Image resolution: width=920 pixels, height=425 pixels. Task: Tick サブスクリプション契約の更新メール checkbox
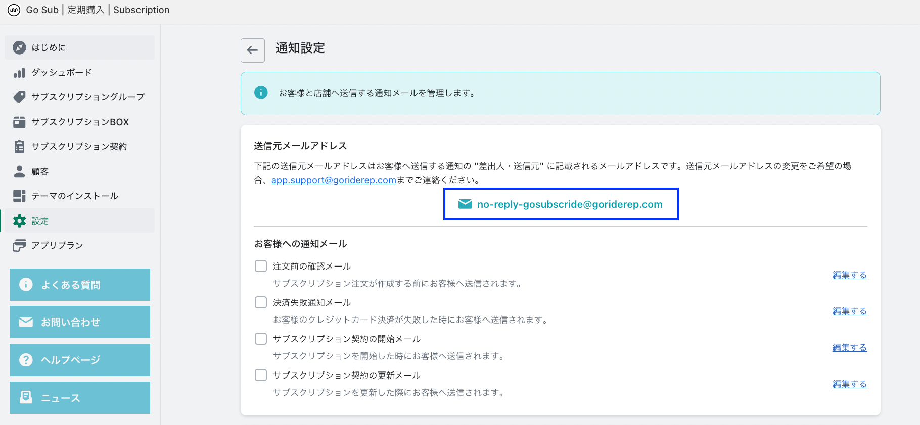261,375
